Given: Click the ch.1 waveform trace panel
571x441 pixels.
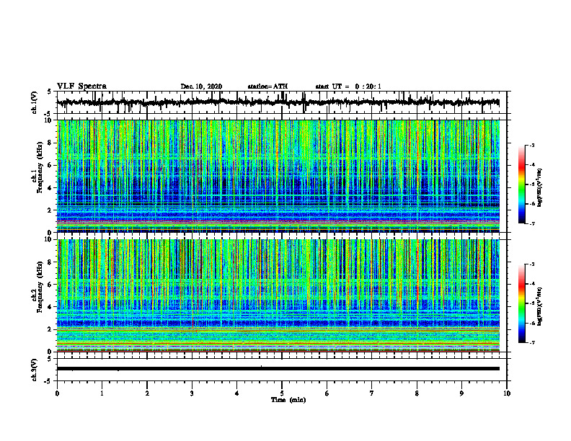Looking at the screenshot, I should (x=282, y=102).
